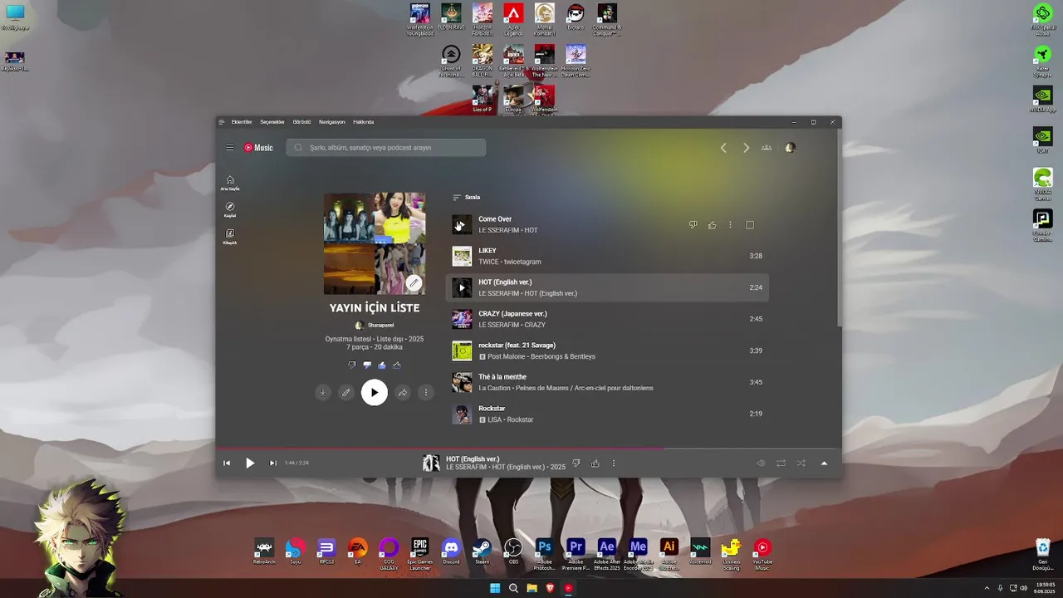
Task: Open Discord desktop shortcut
Action: pos(451,552)
